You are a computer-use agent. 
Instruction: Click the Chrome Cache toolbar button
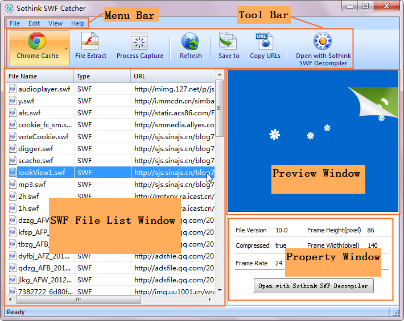point(39,48)
